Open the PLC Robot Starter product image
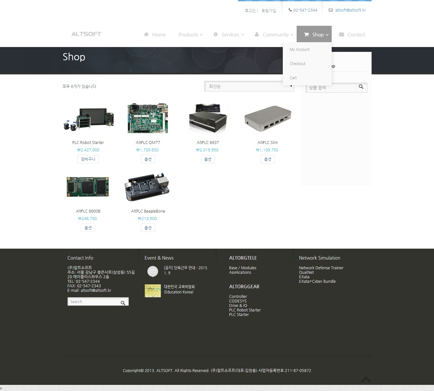This screenshot has width=434, height=391. point(88,119)
